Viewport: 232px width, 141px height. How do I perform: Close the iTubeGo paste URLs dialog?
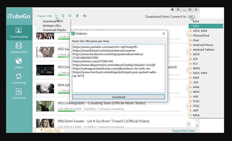(x=163, y=34)
